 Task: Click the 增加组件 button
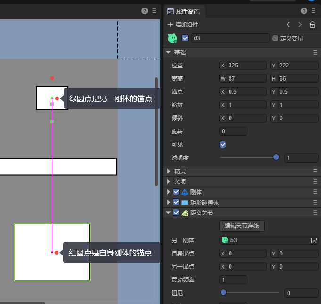(183, 25)
